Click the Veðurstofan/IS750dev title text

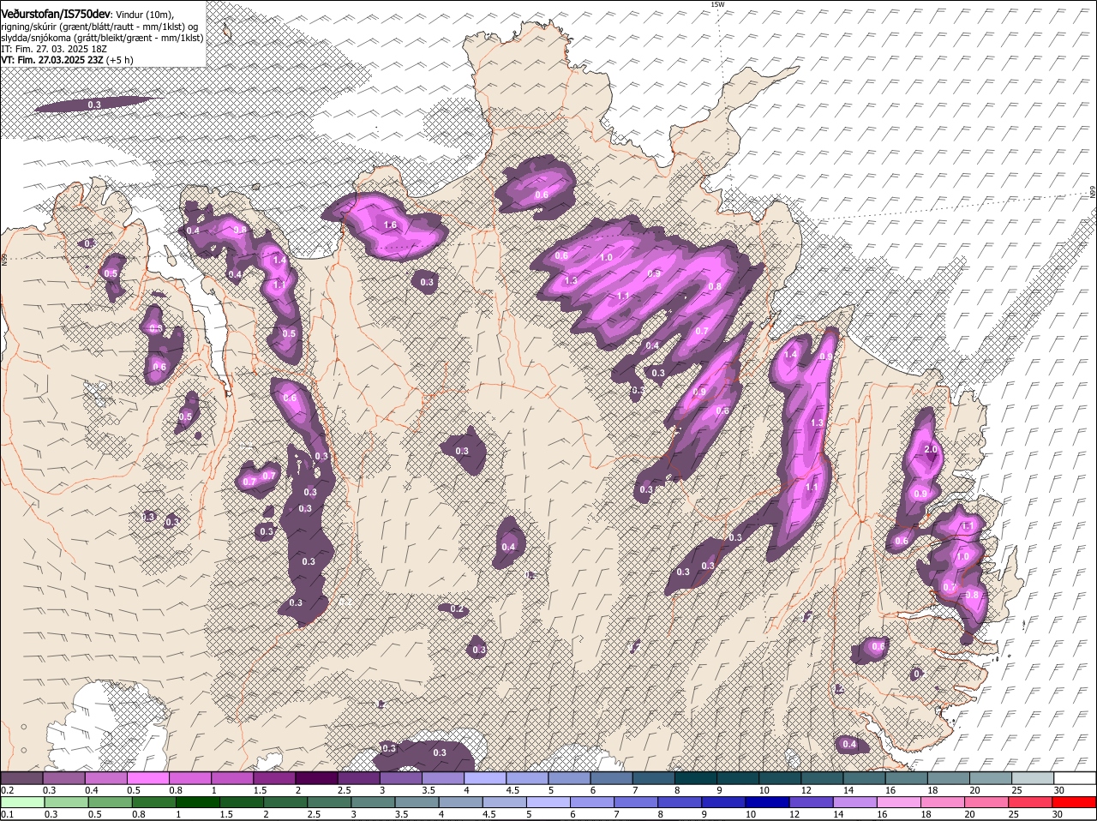[56, 15]
